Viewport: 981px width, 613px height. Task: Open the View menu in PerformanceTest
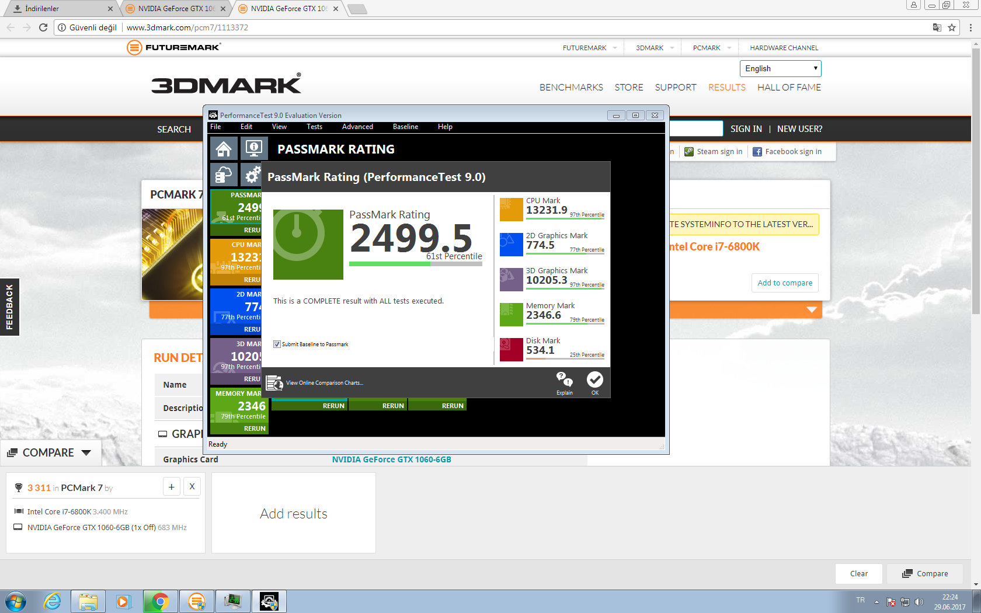(279, 127)
